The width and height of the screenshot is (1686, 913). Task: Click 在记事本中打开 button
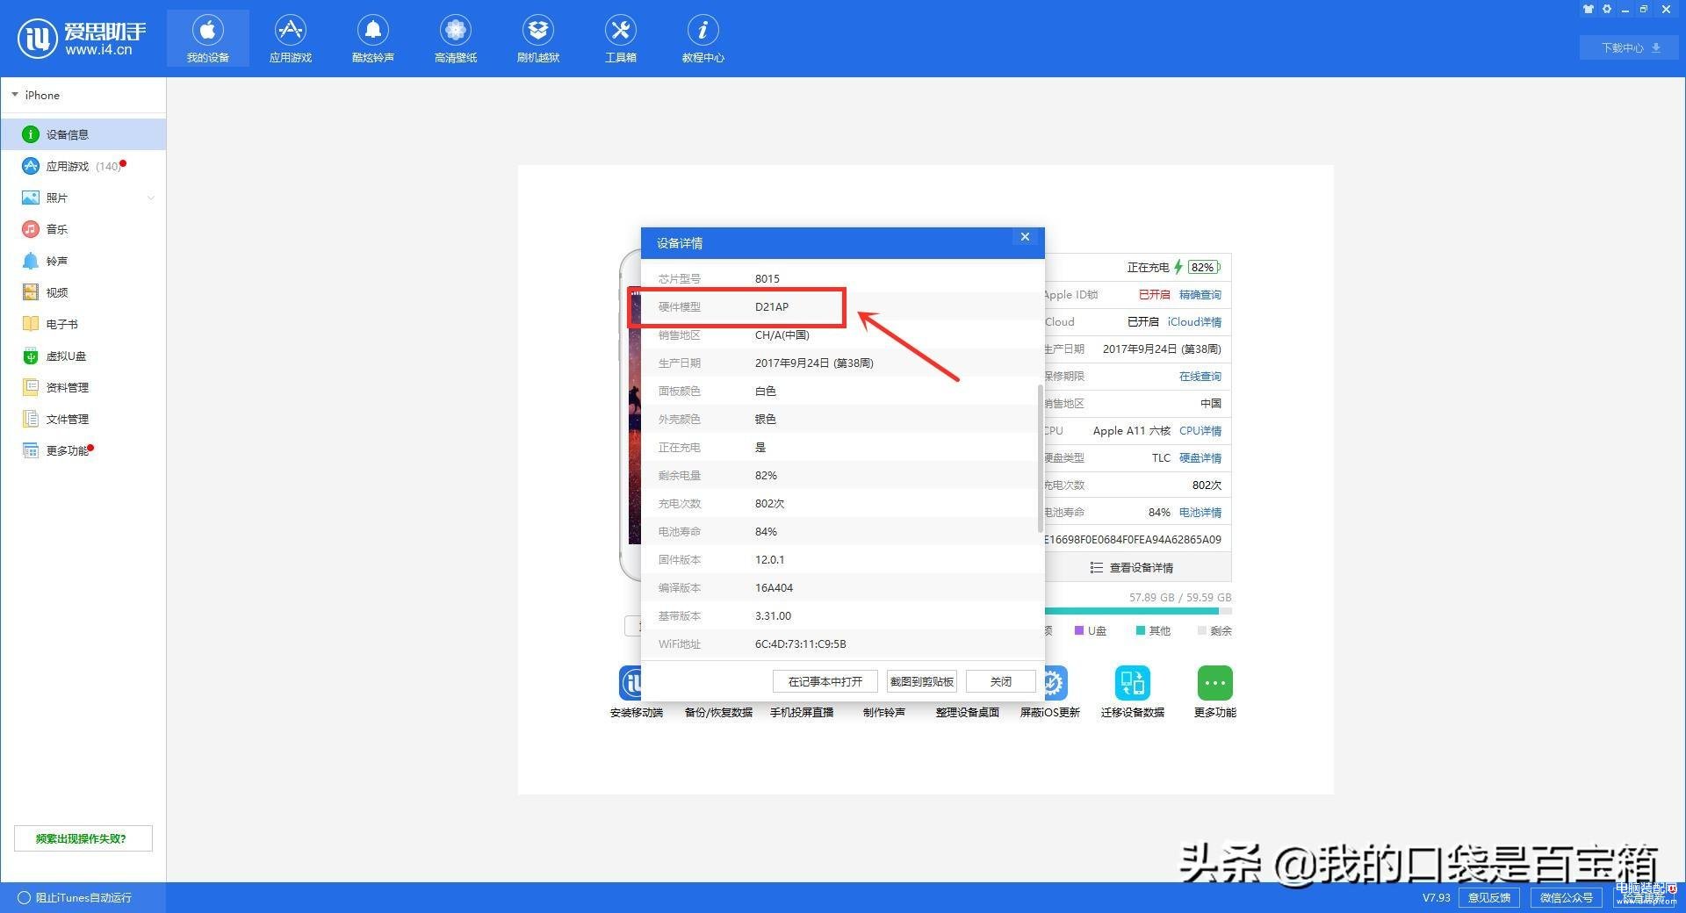pyautogui.click(x=825, y=681)
